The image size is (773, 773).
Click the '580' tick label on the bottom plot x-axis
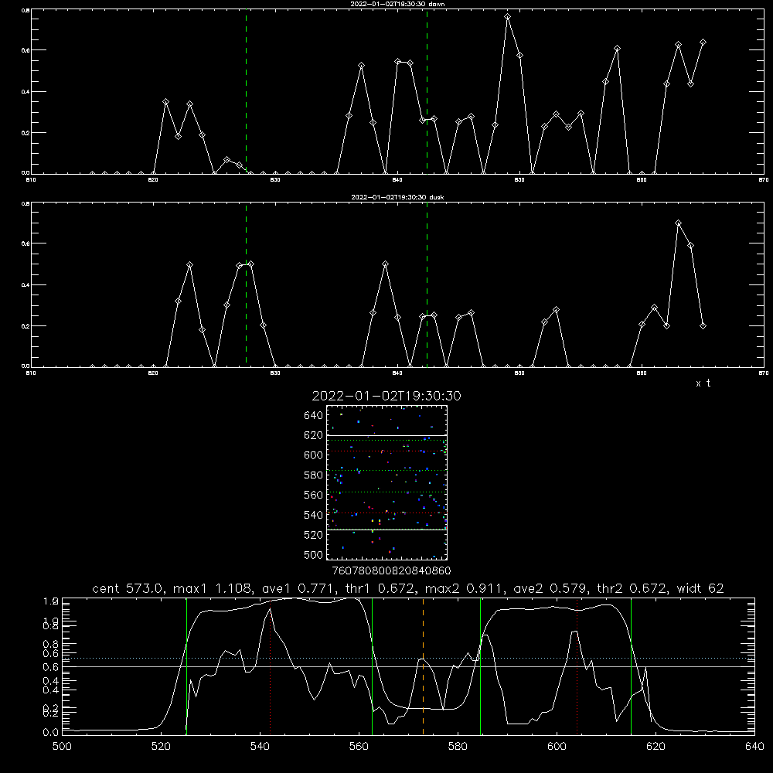point(458,747)
